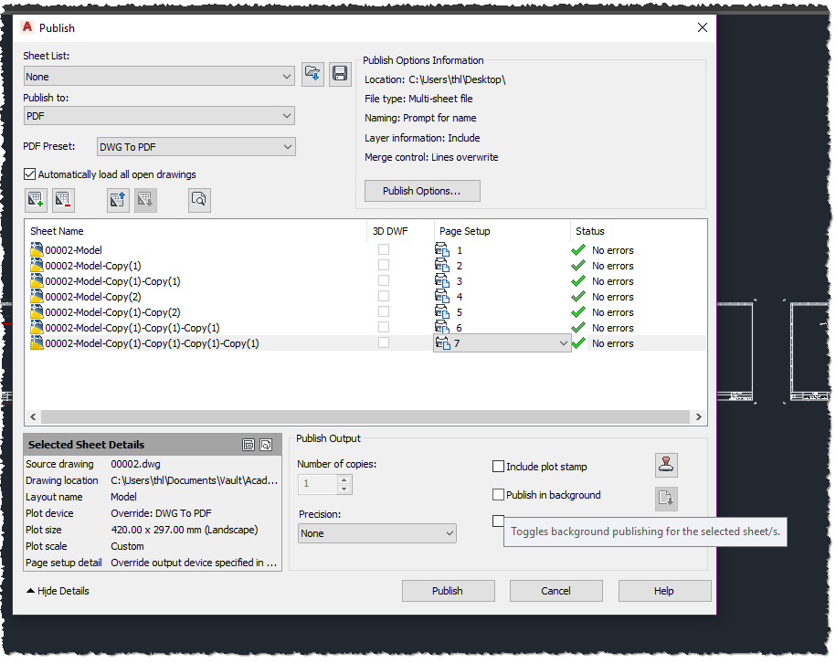Remove the selected sheet from list

coord(64,199)
